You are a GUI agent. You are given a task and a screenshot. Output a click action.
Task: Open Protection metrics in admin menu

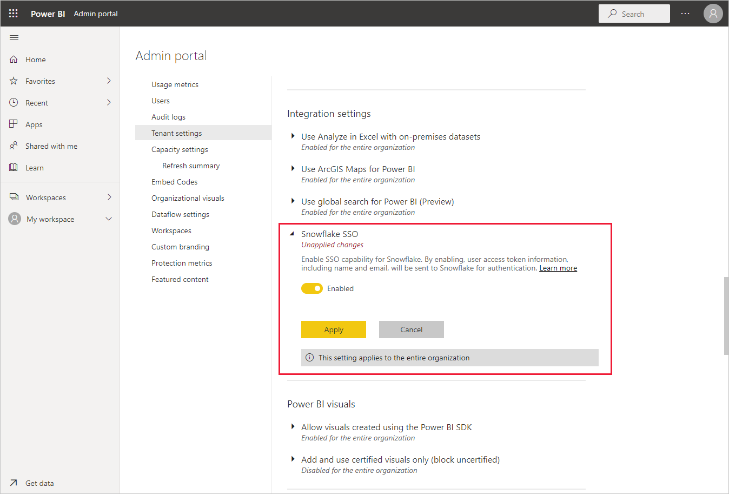[182, 263]
